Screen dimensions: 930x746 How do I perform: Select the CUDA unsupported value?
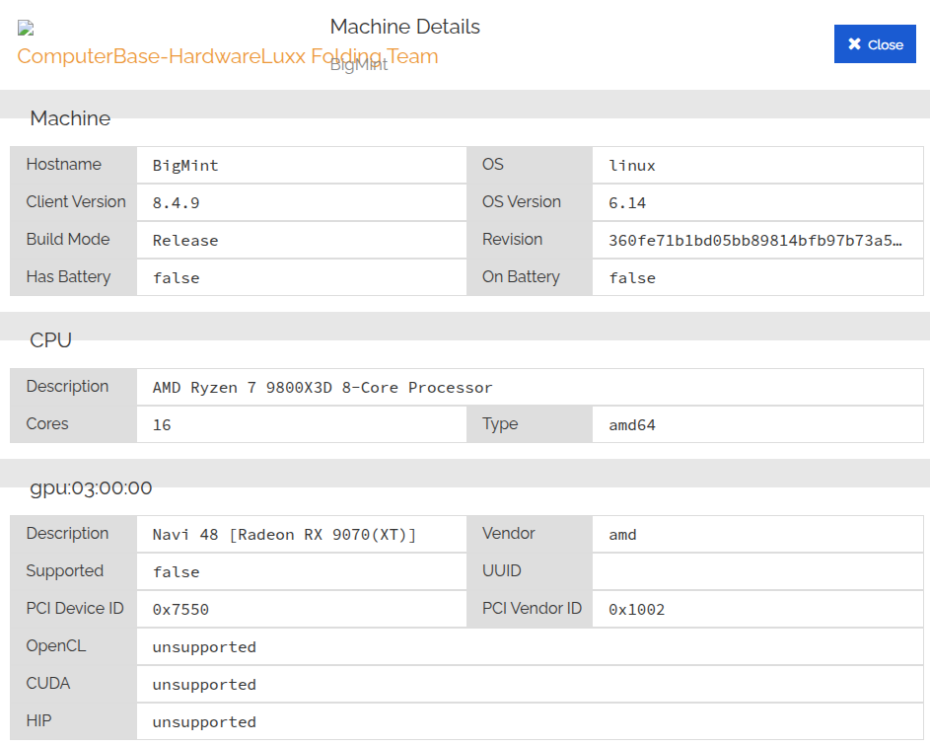pyautogui.click(x=204, y=684)
